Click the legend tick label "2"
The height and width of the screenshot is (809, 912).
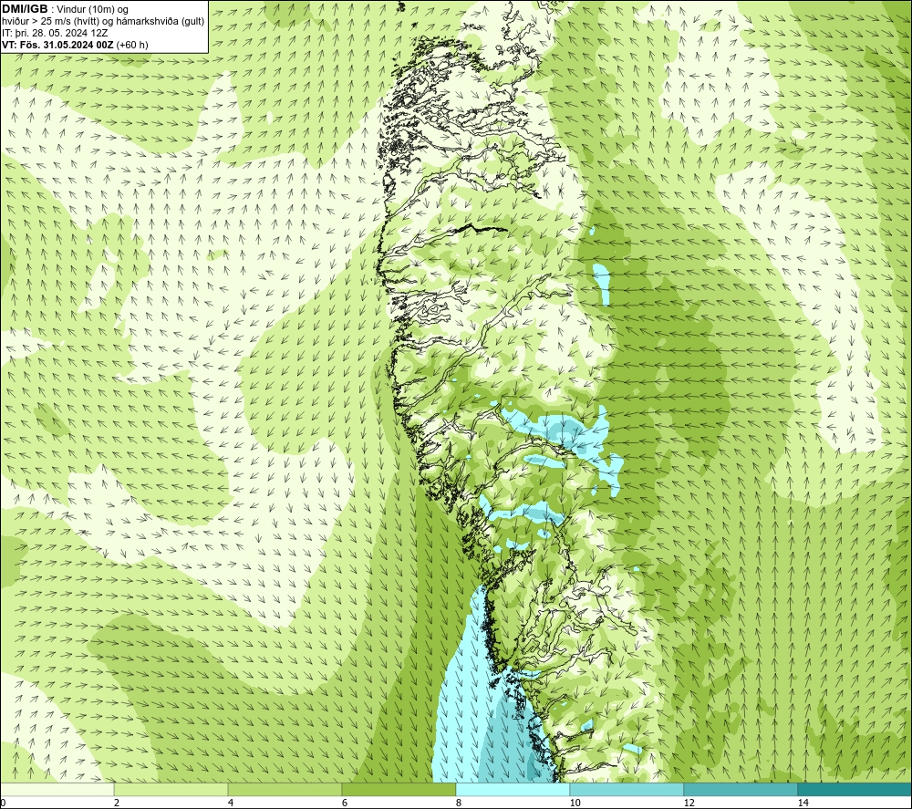coord(117,803)
